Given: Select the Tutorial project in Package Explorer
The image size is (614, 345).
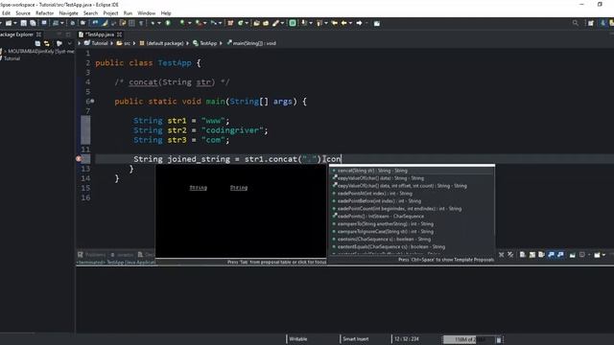Looking at the screenshot, I should pos(12,58).
